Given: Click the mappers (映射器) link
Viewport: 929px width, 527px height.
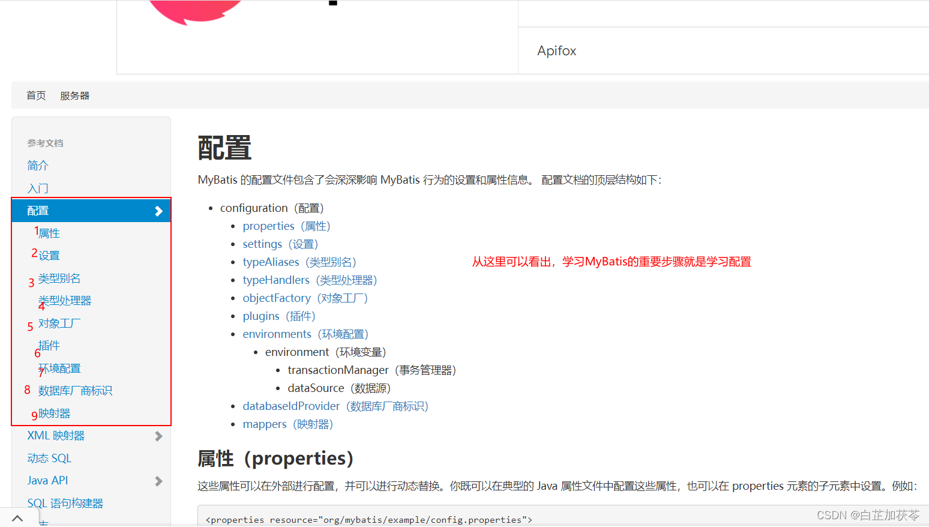Looking at the screenshot, I should 265,424.
